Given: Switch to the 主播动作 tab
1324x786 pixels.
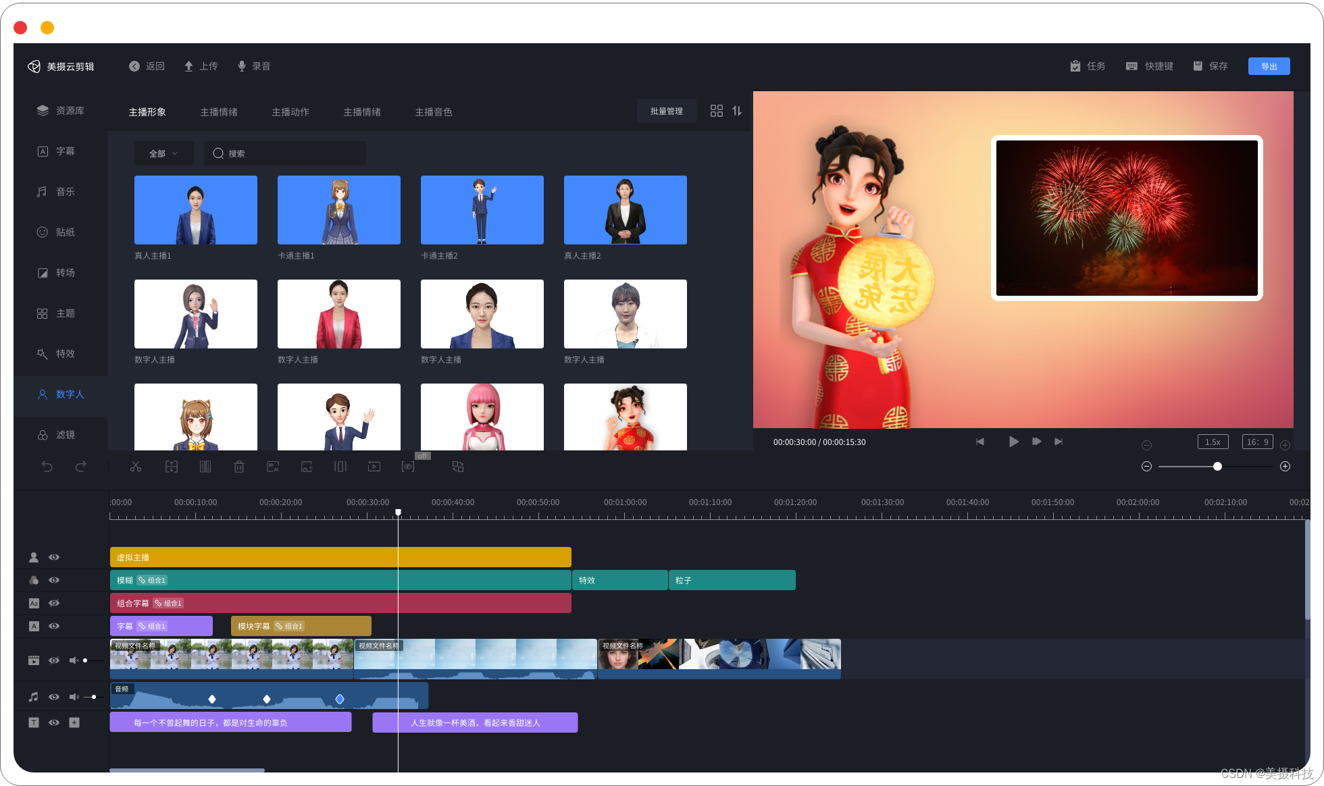Looking at the screenshot, I should tap(290, 112).
